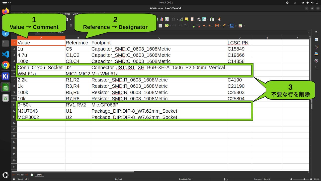
Task: Open the borders dropdown arrow
Action: (x=221, y=26)
